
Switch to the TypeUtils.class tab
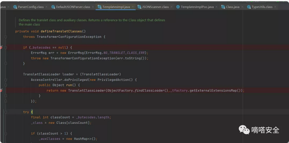point(262,7)
